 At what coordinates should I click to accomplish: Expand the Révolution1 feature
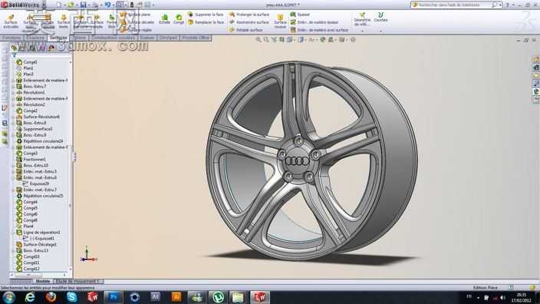click(14, 92)
